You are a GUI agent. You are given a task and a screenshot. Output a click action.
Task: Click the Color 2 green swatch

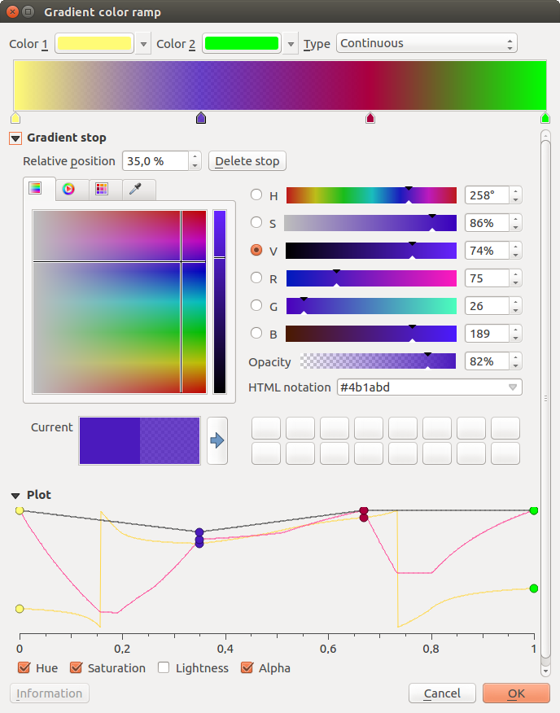coord(240,44)
